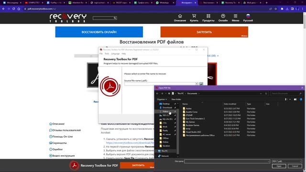Refresh the Documents folder listing

coord(266,94)
